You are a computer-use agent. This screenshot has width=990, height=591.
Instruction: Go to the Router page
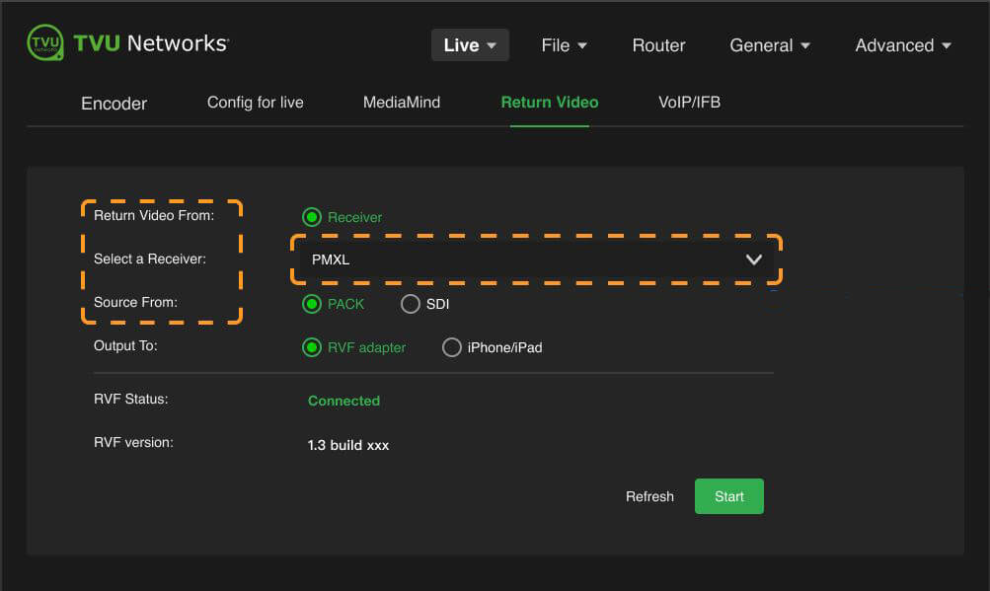tap(658, 45)
